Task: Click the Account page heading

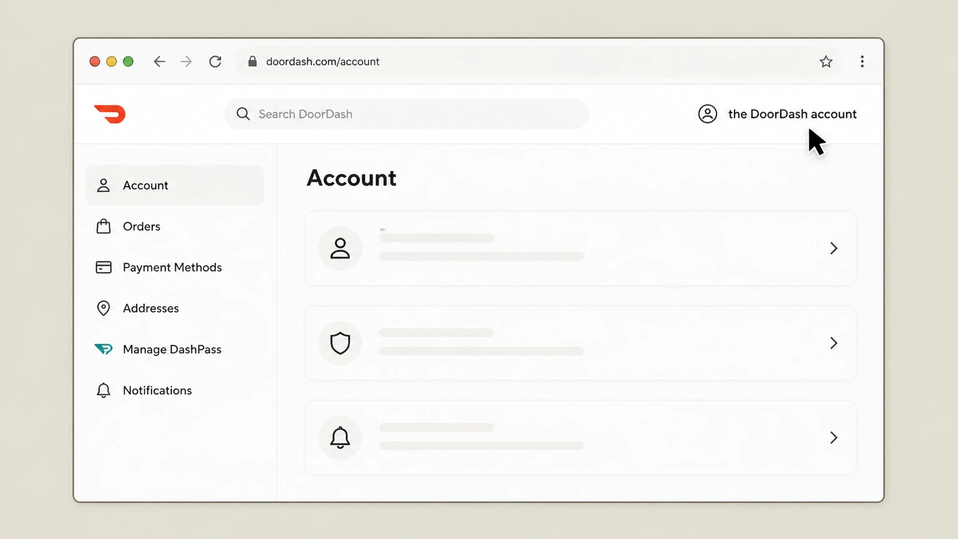Action: pyautogui.click(x=352, y=178)
